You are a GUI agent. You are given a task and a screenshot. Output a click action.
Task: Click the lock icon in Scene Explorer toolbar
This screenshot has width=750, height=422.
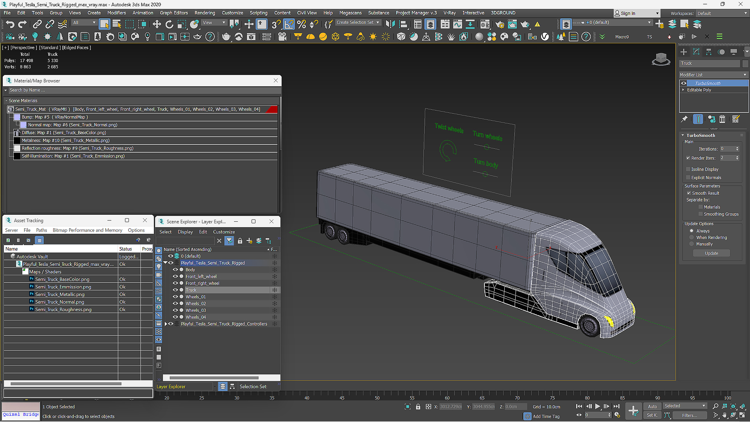(x=240, y=241)
